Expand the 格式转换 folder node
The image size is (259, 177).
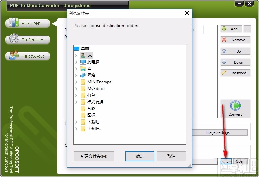pyautogui.click(x=76, y=102)
